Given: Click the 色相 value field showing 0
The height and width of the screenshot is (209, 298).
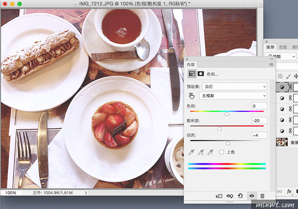Looking at the screenshot, I should click(x=259, y=106).
